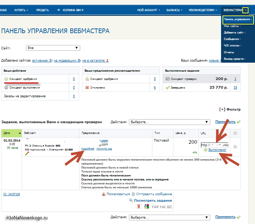Click the warning complaint icon

(104, 194)
